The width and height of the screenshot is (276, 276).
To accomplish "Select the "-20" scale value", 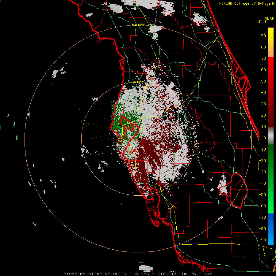I will 262,160.
